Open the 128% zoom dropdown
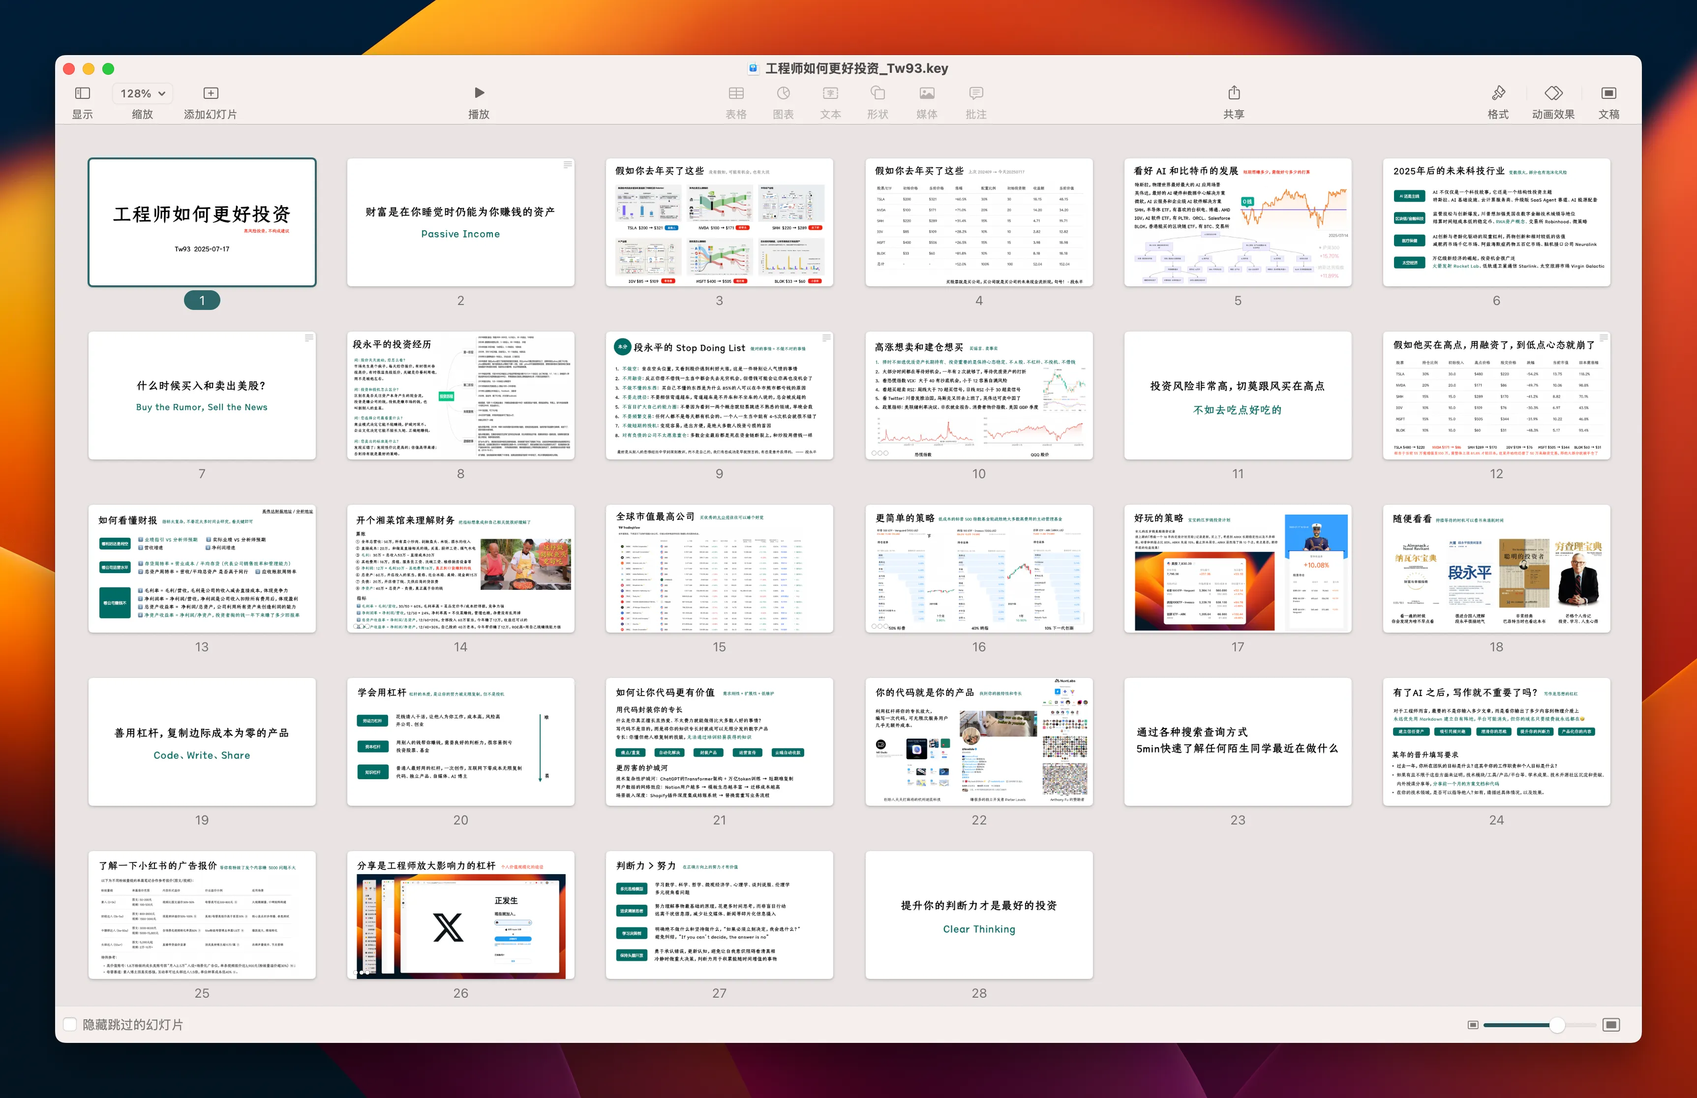 143,93
